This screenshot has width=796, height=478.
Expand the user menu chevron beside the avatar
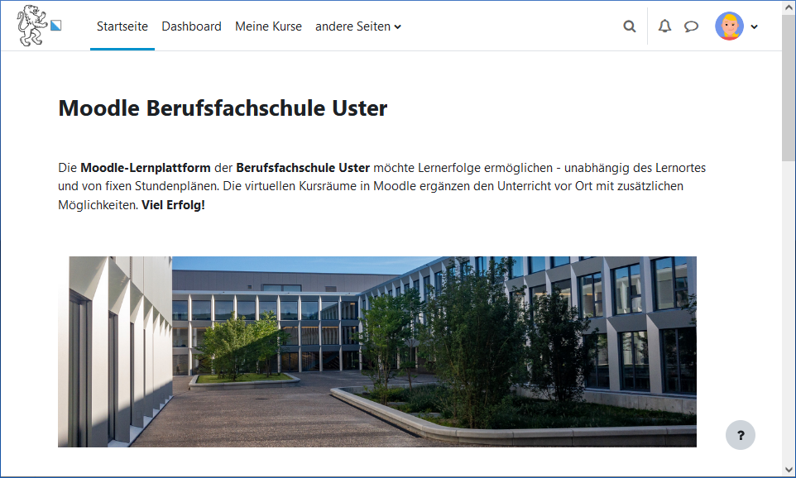[754, 26]
